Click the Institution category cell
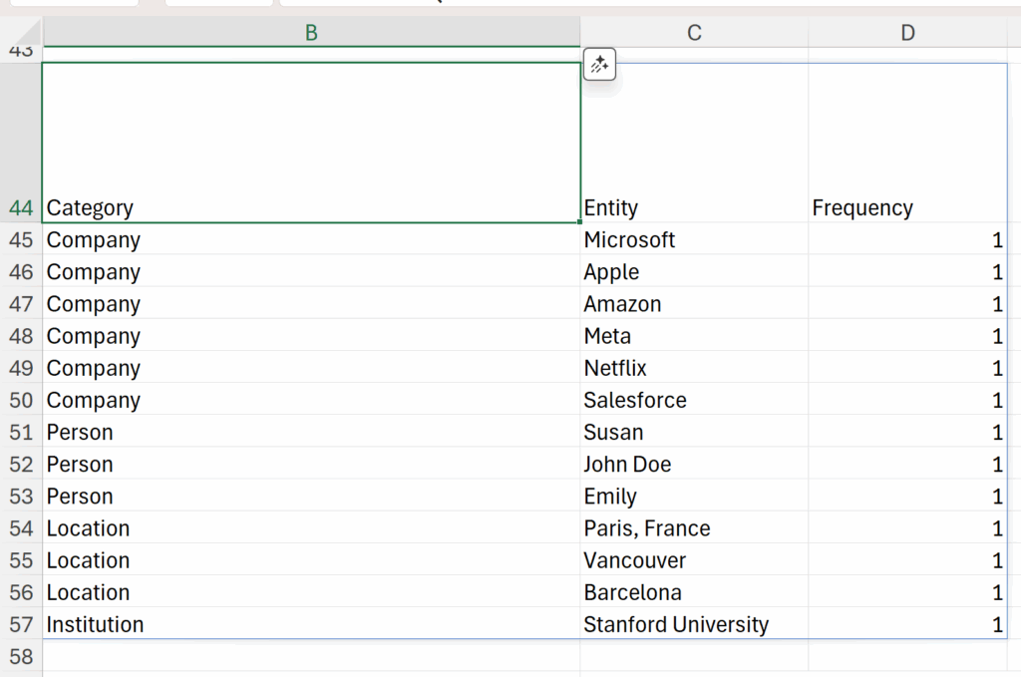Viewport: 1021px width, 677px height. [311, 624]
